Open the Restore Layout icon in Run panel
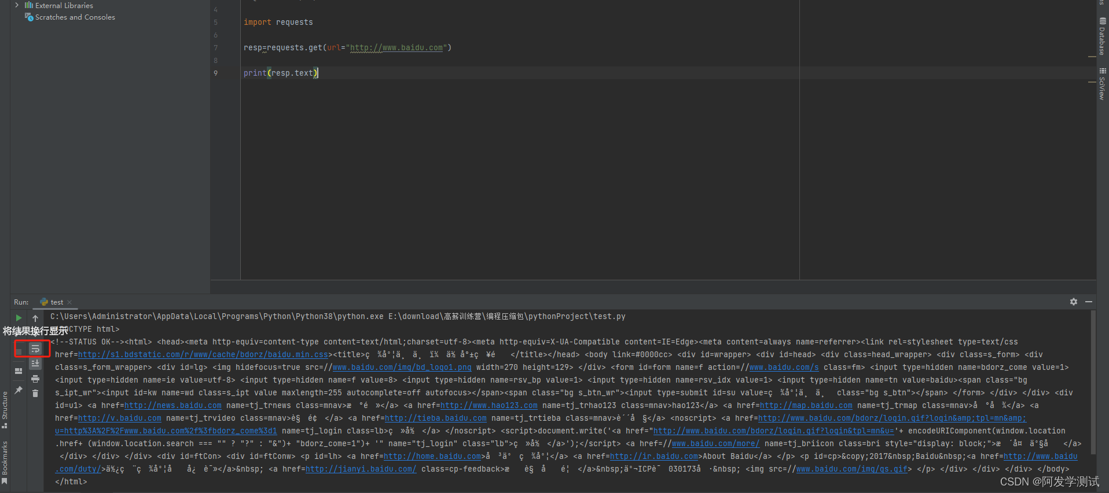 point(19,371)
